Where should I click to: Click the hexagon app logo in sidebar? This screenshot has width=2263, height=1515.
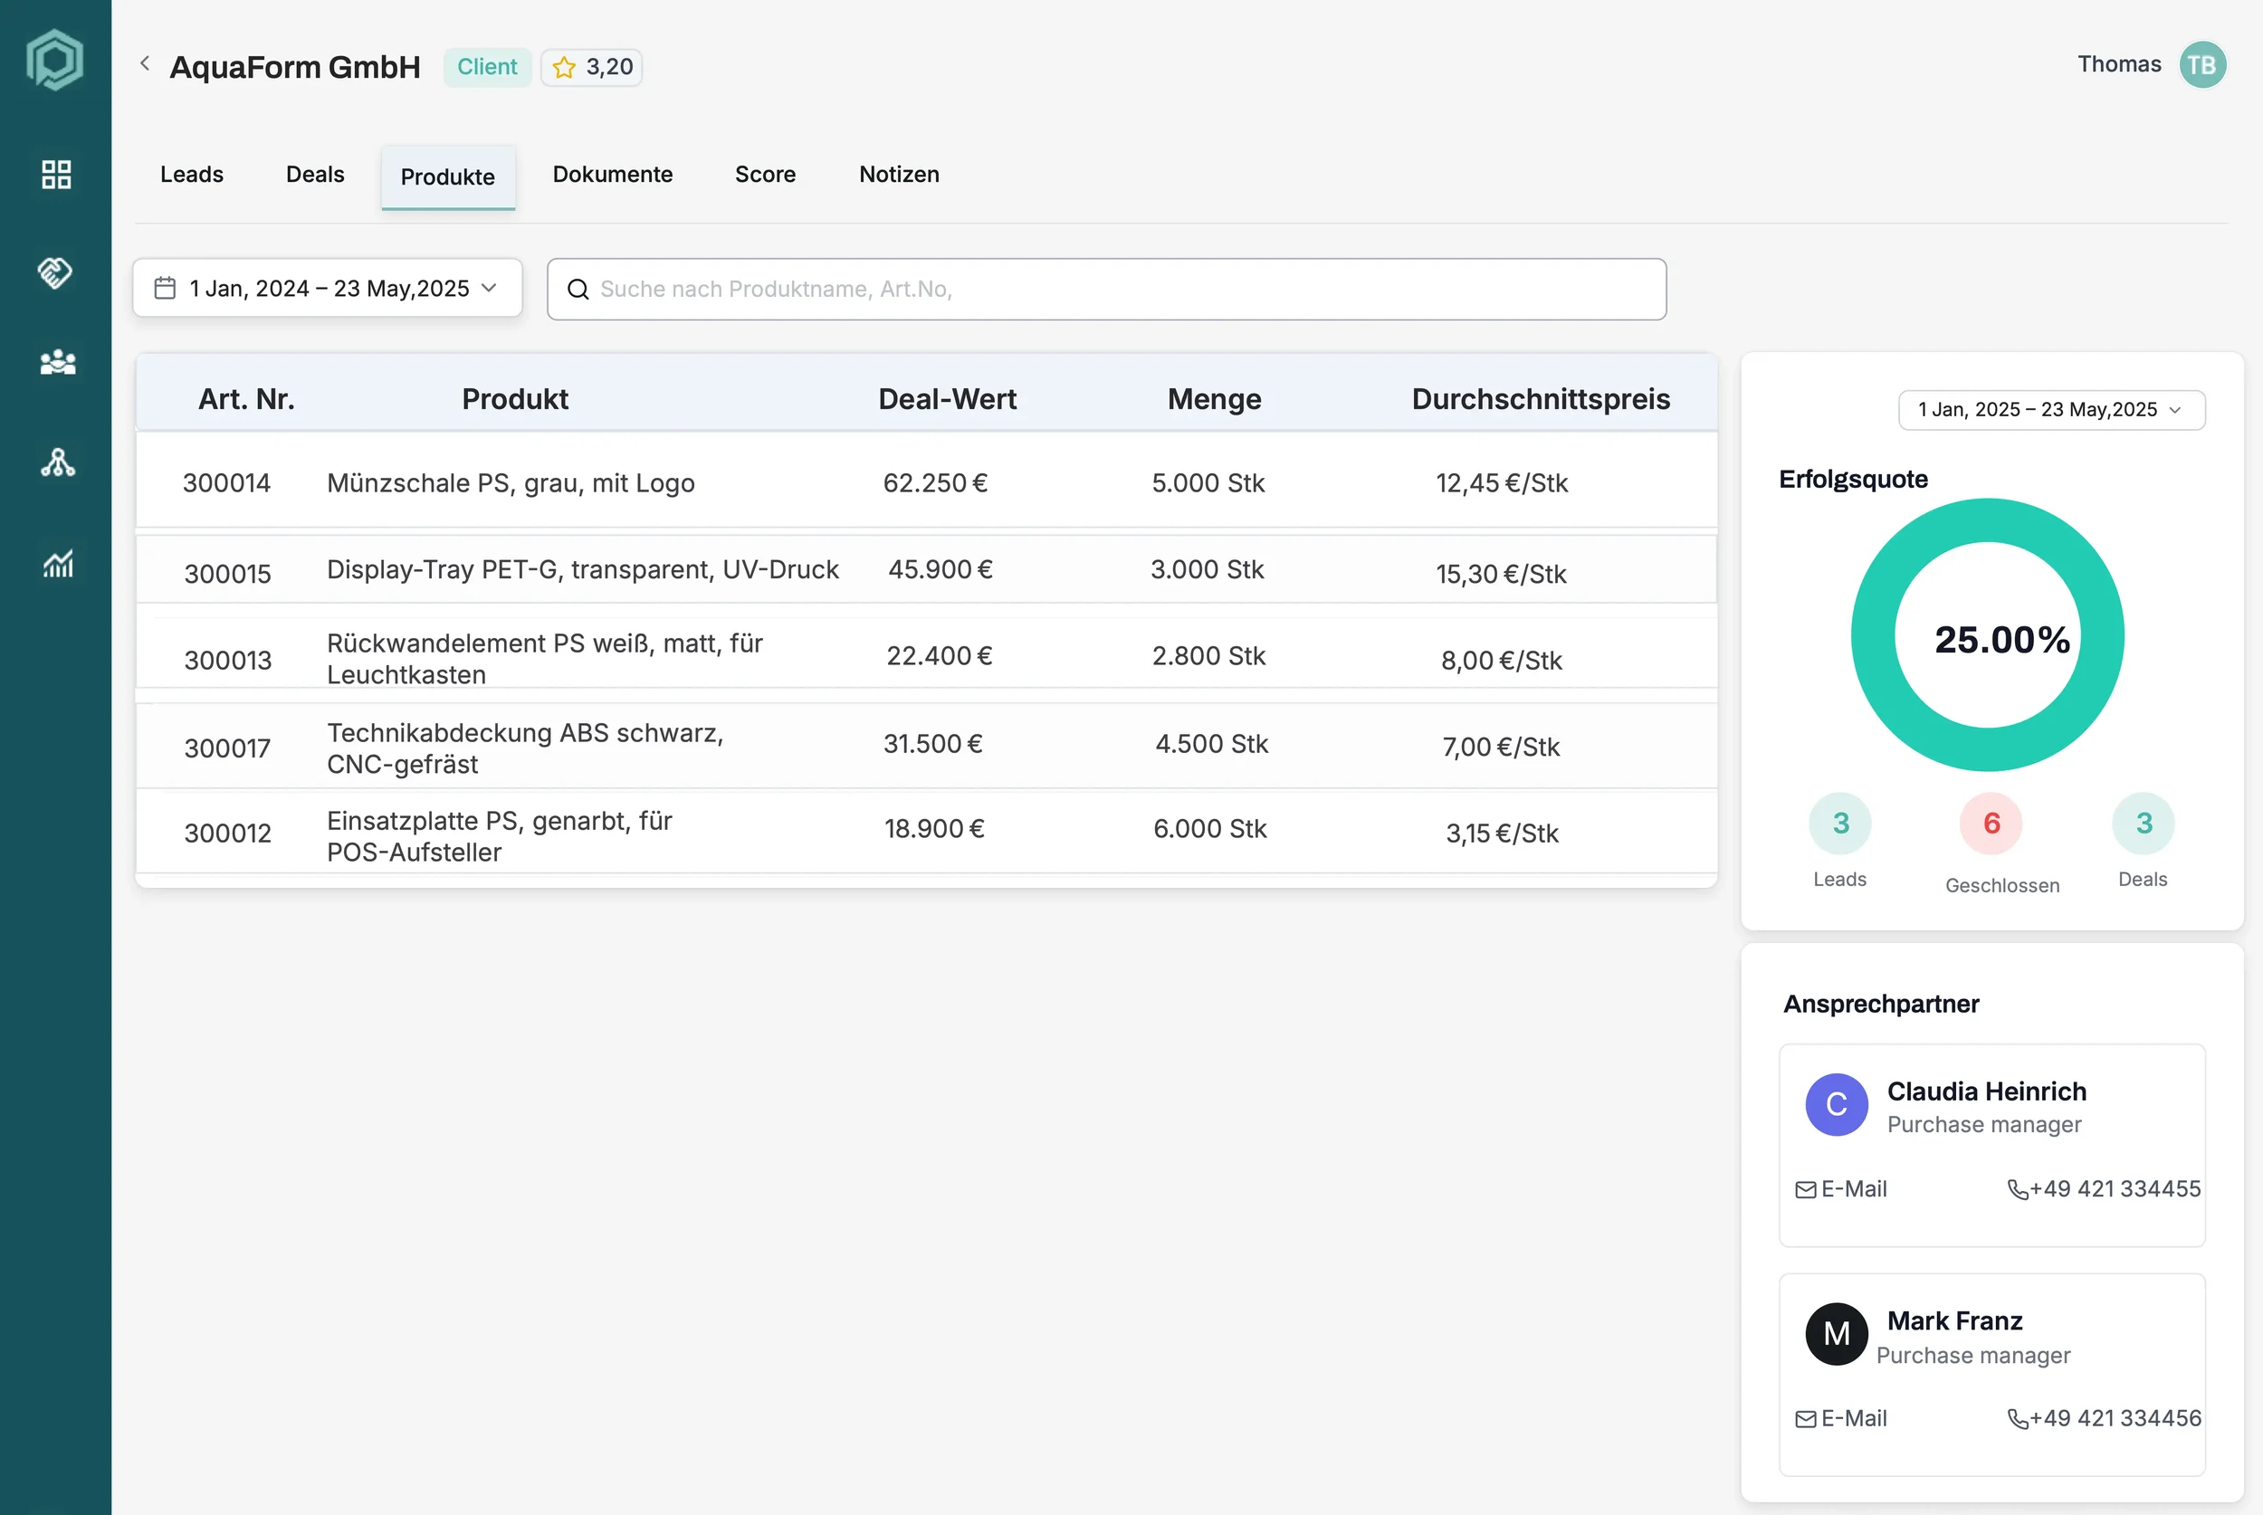coord(55,60)
